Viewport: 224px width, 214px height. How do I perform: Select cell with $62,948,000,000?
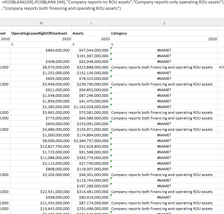click(91, 62)
